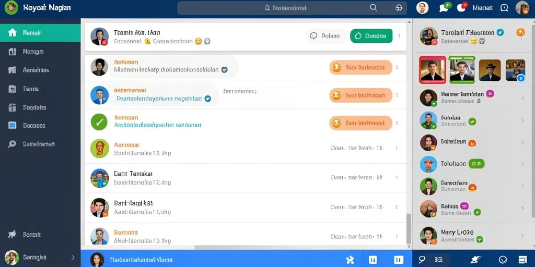This screenshot has height=267, width=535.
Task: Click the orange button in the Aeranan row
Action: [360, 67]
